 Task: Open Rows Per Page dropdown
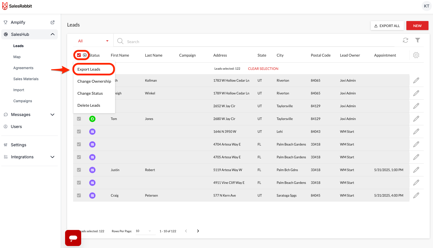tap(145, 231)
